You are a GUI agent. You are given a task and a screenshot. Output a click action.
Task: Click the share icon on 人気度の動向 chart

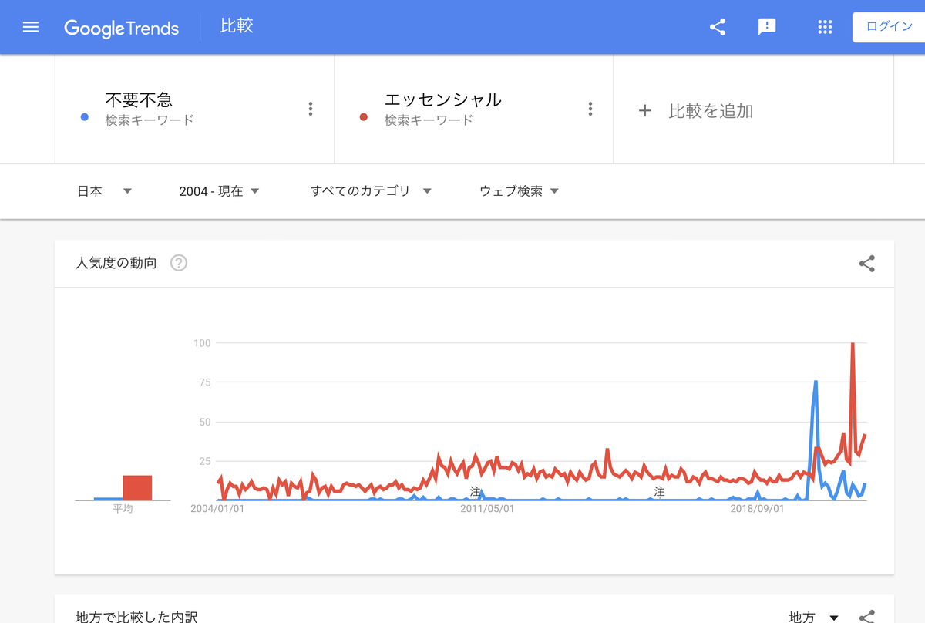866,263
